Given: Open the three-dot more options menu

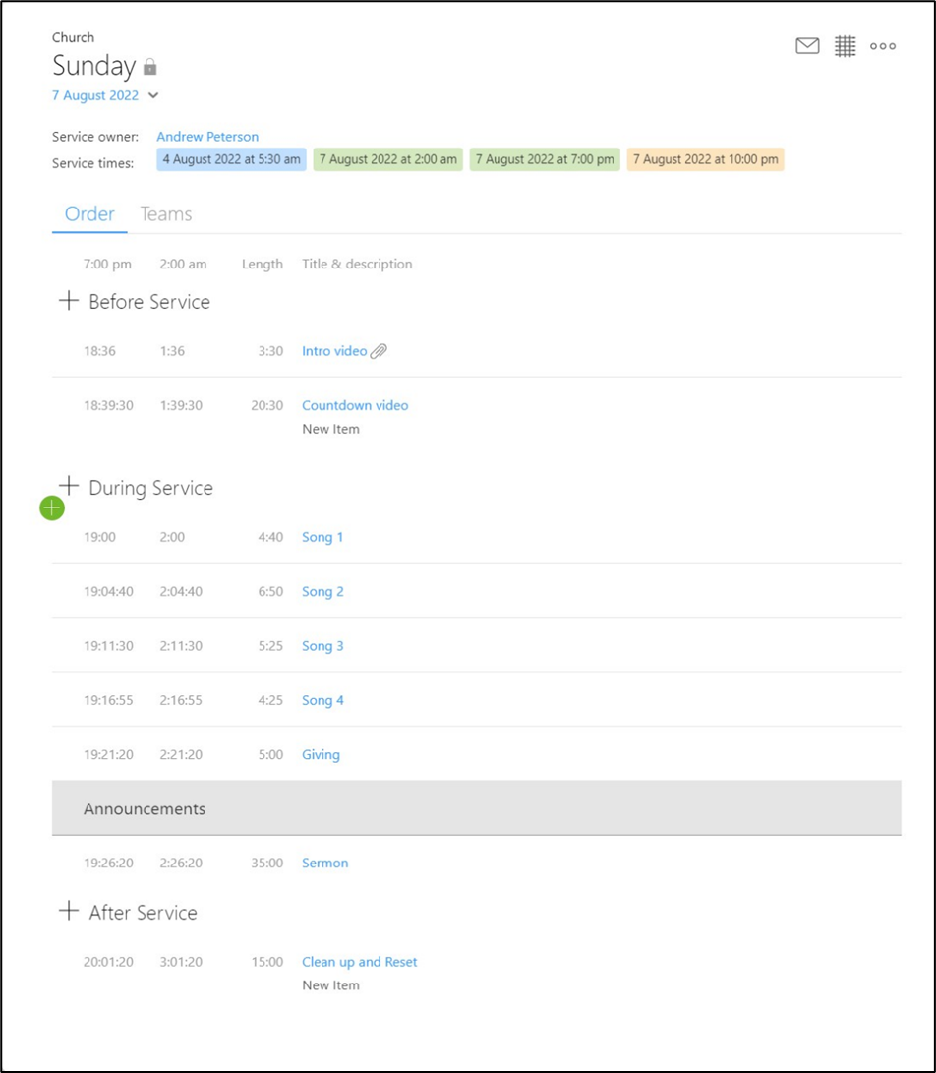Looking at the screenshot, I should coord(883,46).
